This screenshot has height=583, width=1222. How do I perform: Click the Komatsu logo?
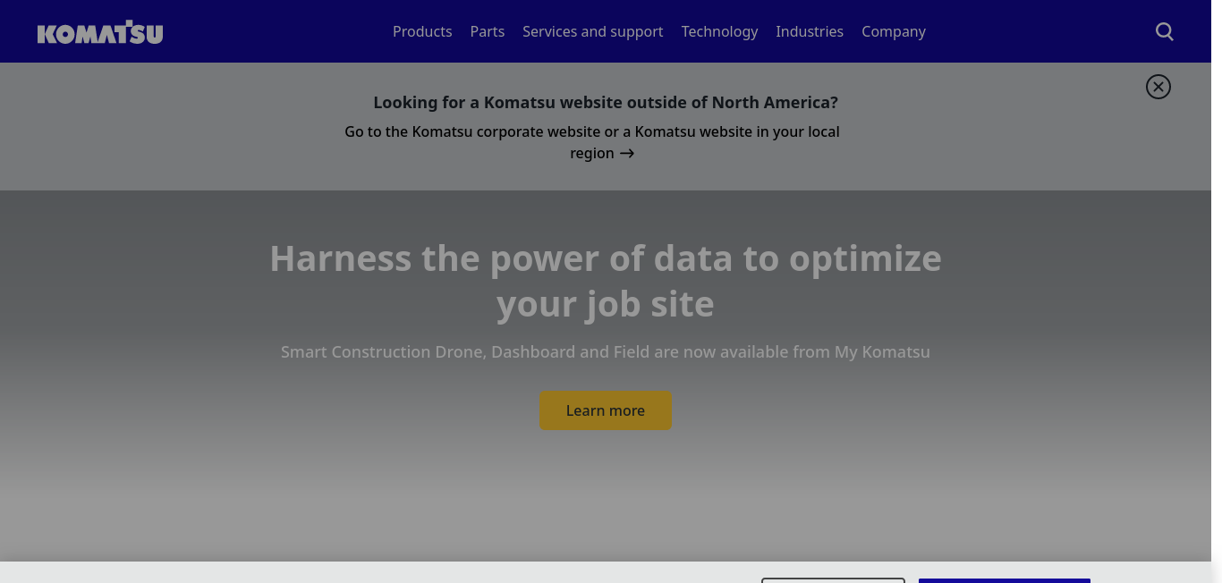click(100, 32)
